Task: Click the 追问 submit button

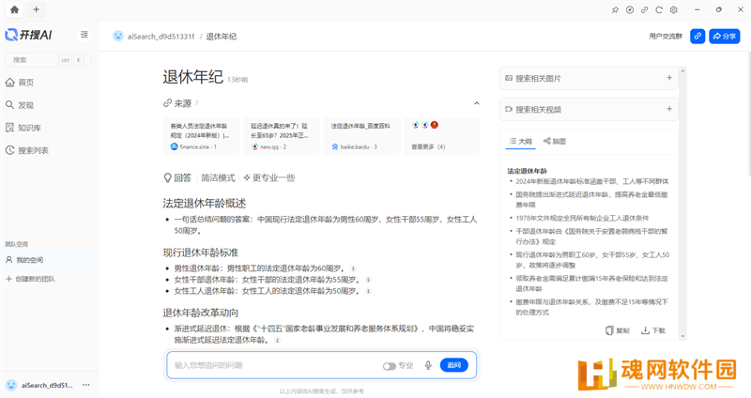Action: click(x=453, y=365)
